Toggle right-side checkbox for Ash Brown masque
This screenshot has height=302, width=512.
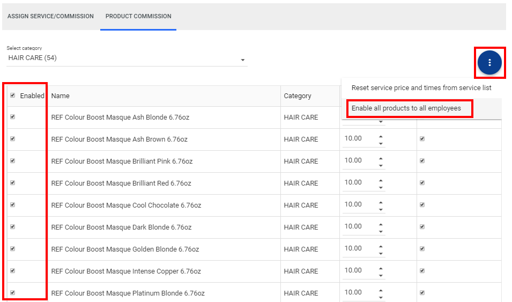tap(422, 139)
